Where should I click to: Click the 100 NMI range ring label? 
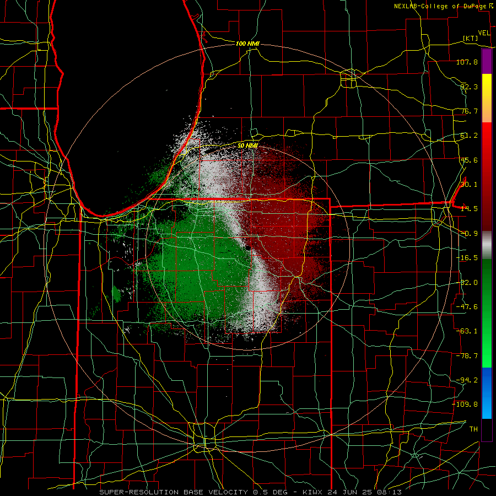(247, 44)
